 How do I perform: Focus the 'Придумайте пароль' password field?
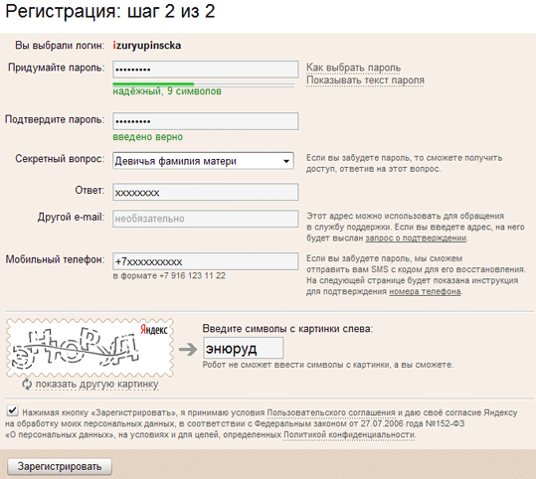206,70
